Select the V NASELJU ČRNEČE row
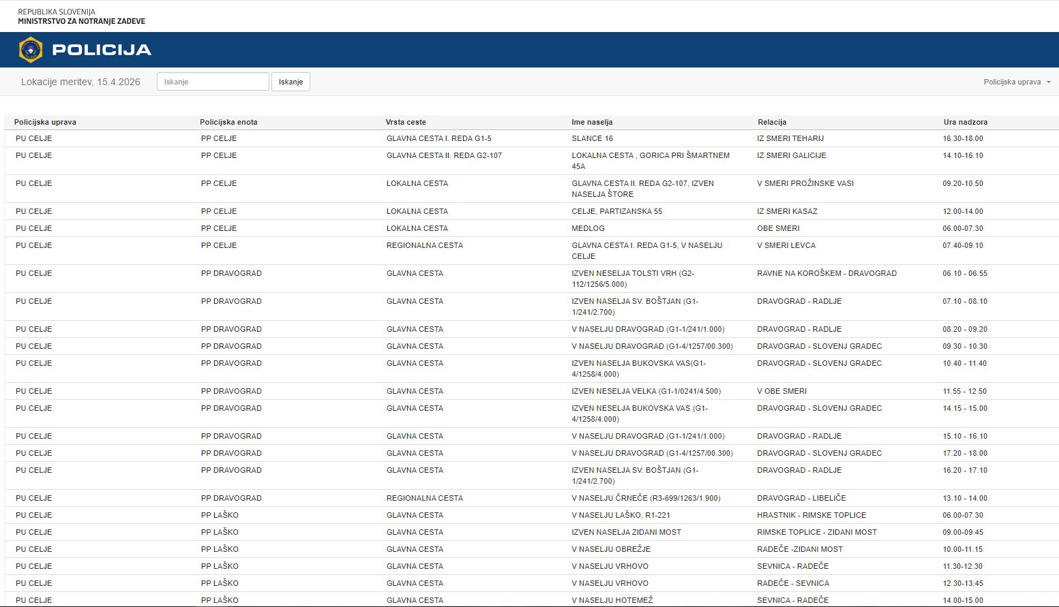 click(x=645, y=498)
